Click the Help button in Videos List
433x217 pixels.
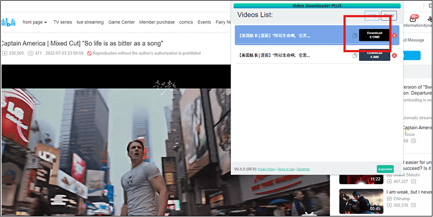[372, 16]
